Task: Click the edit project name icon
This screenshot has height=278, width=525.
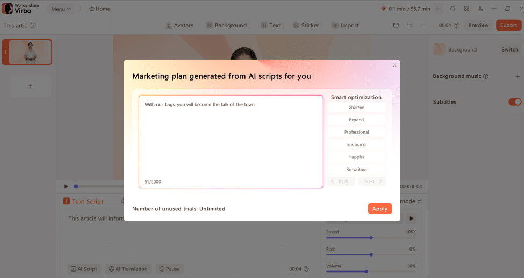Action: click(x=33, y=25)
